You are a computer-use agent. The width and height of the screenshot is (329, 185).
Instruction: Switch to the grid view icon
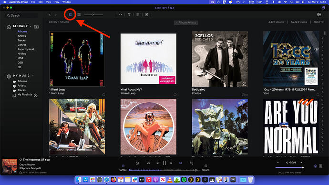70,14
